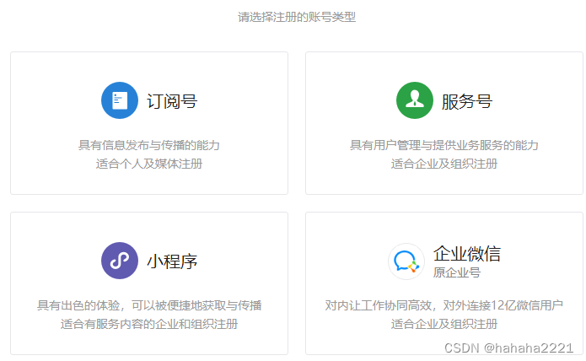The width and height of the screenshot is (586, 361).
Task: Click the 企业微信 chat bubble icon
Action: (406, 261)
